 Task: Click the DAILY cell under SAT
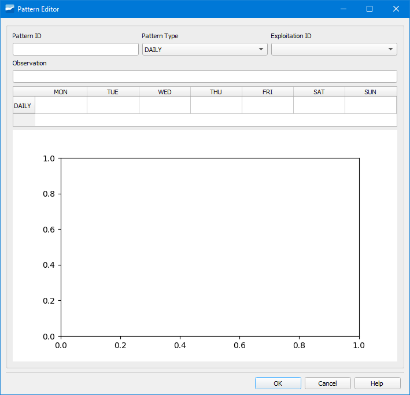tap(319, 105)
